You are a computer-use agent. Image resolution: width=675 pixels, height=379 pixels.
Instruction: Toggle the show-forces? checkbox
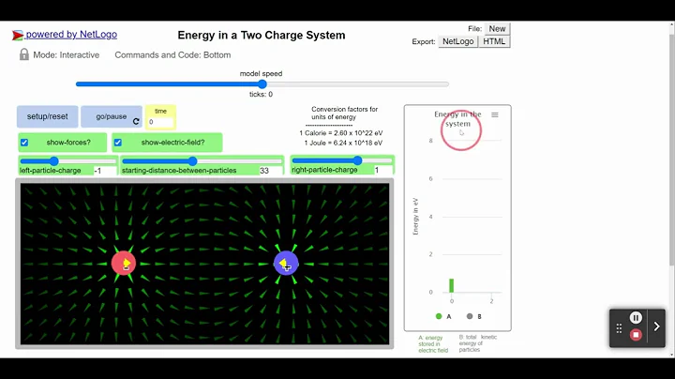click(x=24, y=143)
